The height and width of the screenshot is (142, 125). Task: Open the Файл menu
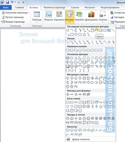pyautogui.click(x=6, y=8)
